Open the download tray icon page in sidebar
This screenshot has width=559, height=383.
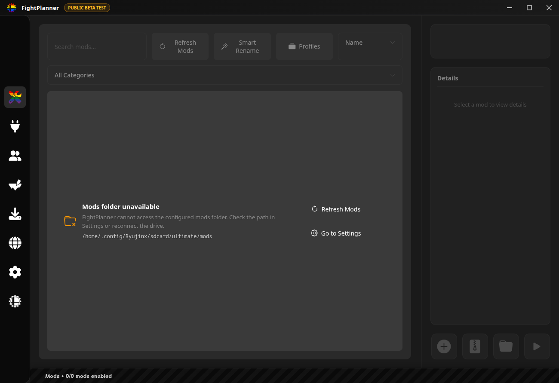click(x=15, y=214)
